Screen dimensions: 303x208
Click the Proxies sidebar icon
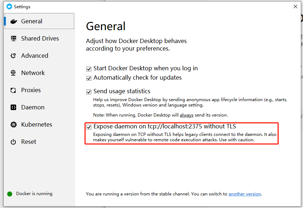[x=14, y=90]
